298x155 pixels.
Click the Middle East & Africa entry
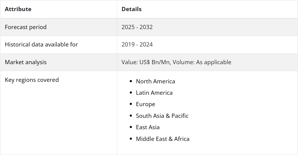tap(163, 139)
